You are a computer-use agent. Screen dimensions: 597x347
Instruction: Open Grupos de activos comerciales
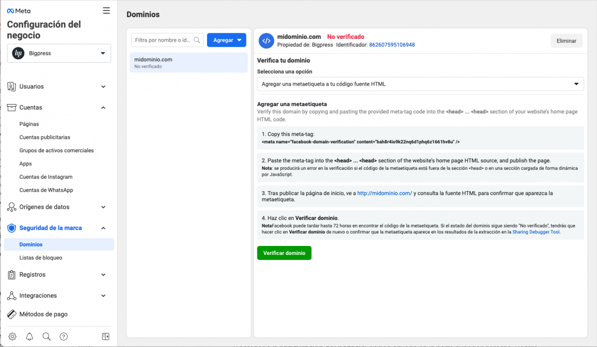pos(56,151)
